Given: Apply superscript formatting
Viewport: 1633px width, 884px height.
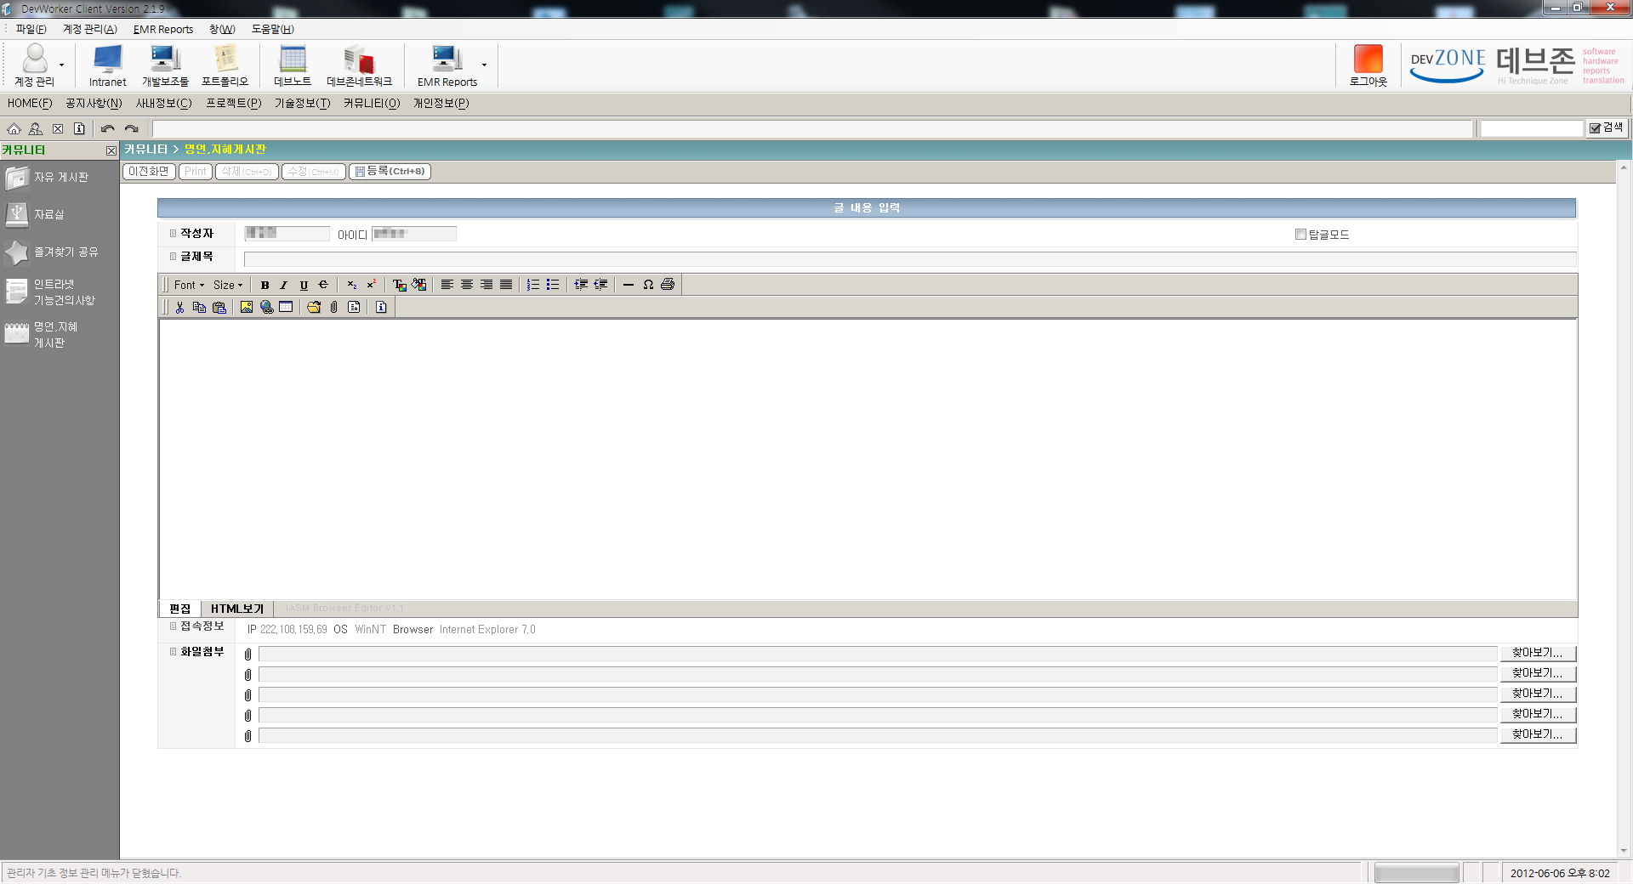Looking at the screenshot, I should pyautogui.click(x=371, y=285).
